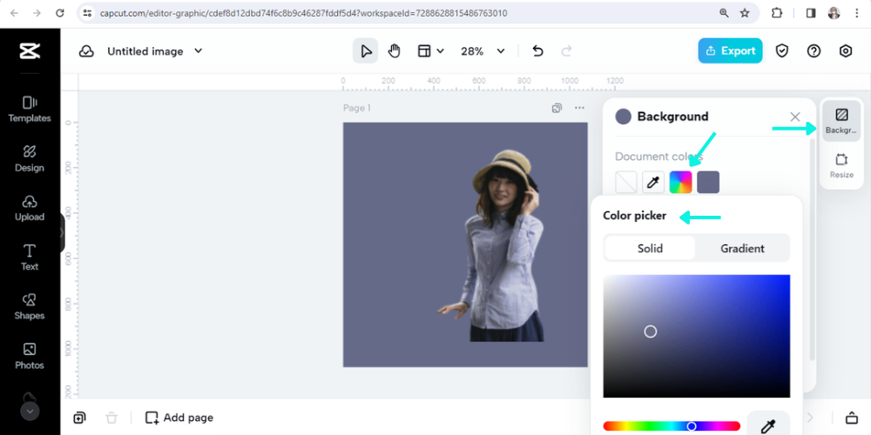
Task: Open the Upload panel
Action: [30, 208]
